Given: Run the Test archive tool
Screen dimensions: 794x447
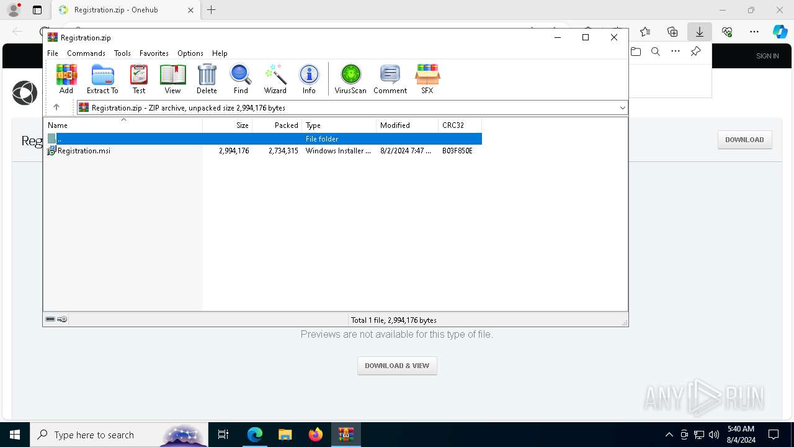Looking at the screenshot, I should click(x=139, y=79).
